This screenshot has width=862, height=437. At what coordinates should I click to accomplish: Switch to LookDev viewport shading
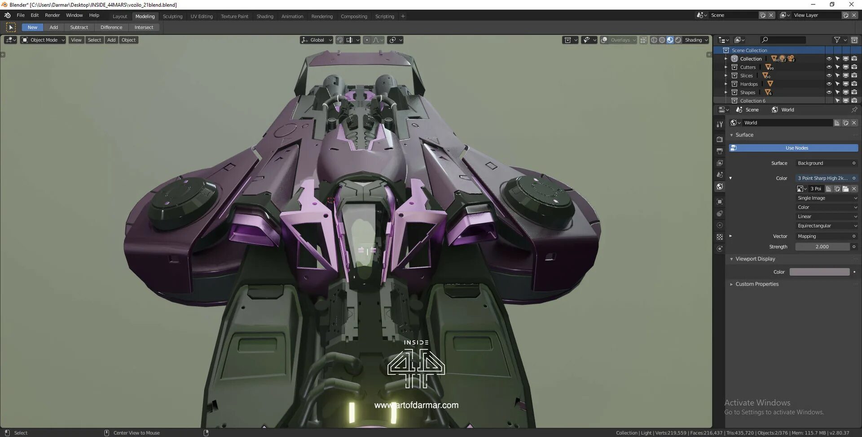coord(670,40)
